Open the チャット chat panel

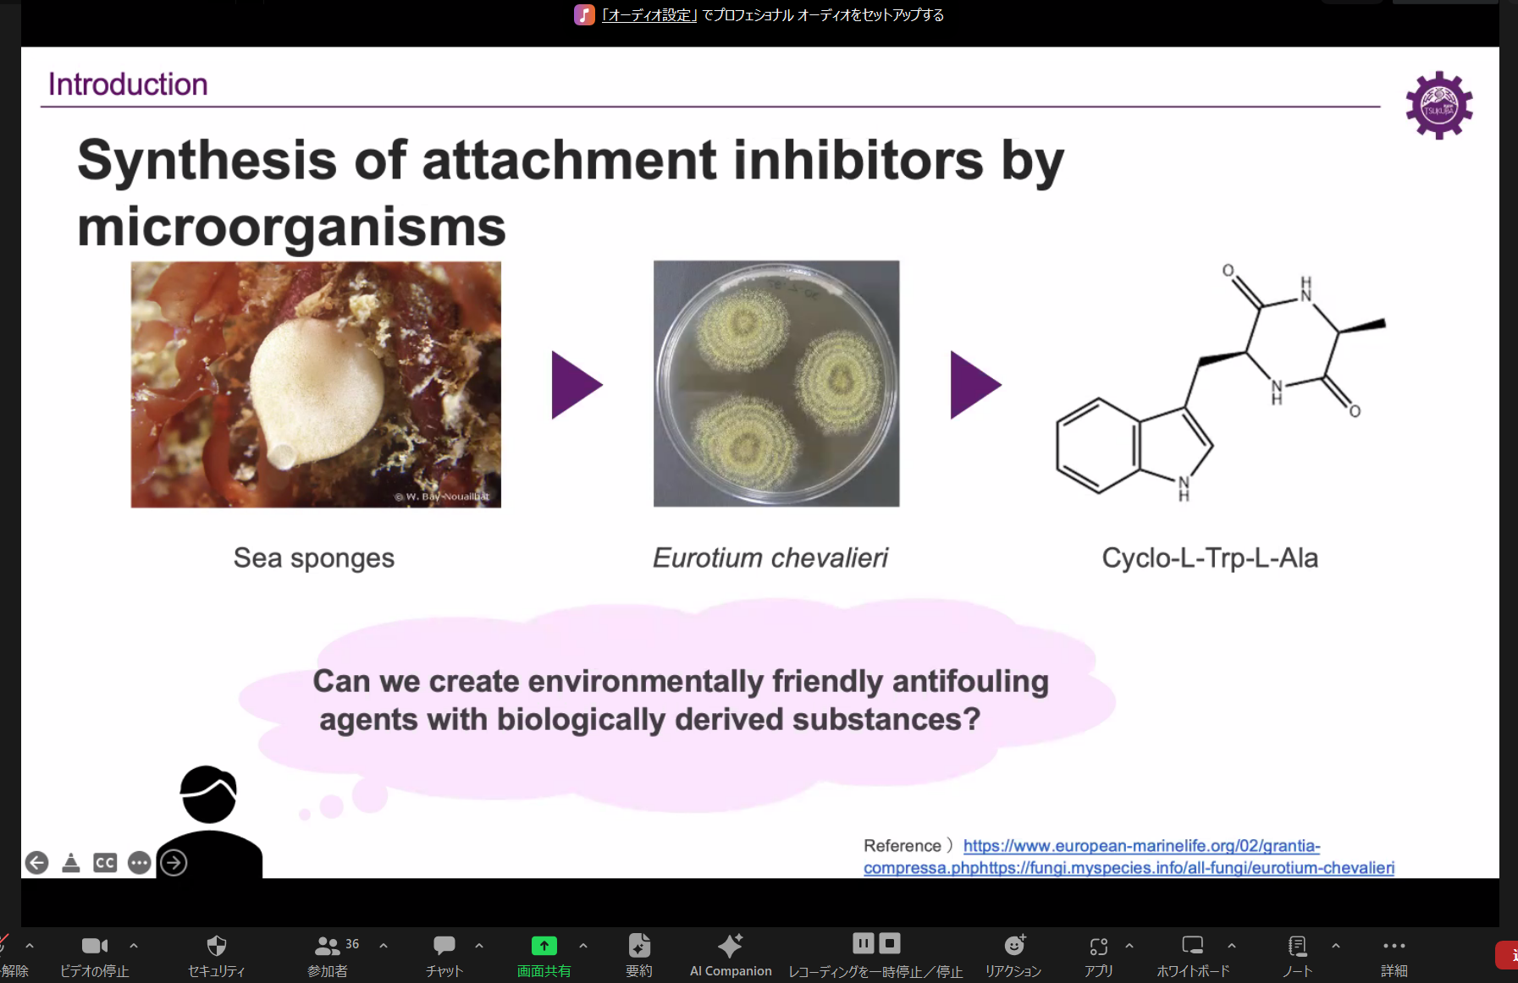[444, 946]
